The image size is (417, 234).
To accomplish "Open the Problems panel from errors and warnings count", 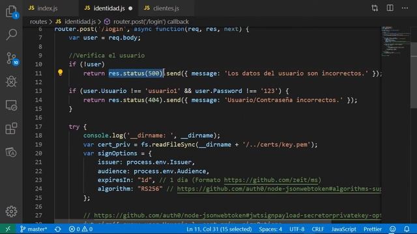I will 81,229.
